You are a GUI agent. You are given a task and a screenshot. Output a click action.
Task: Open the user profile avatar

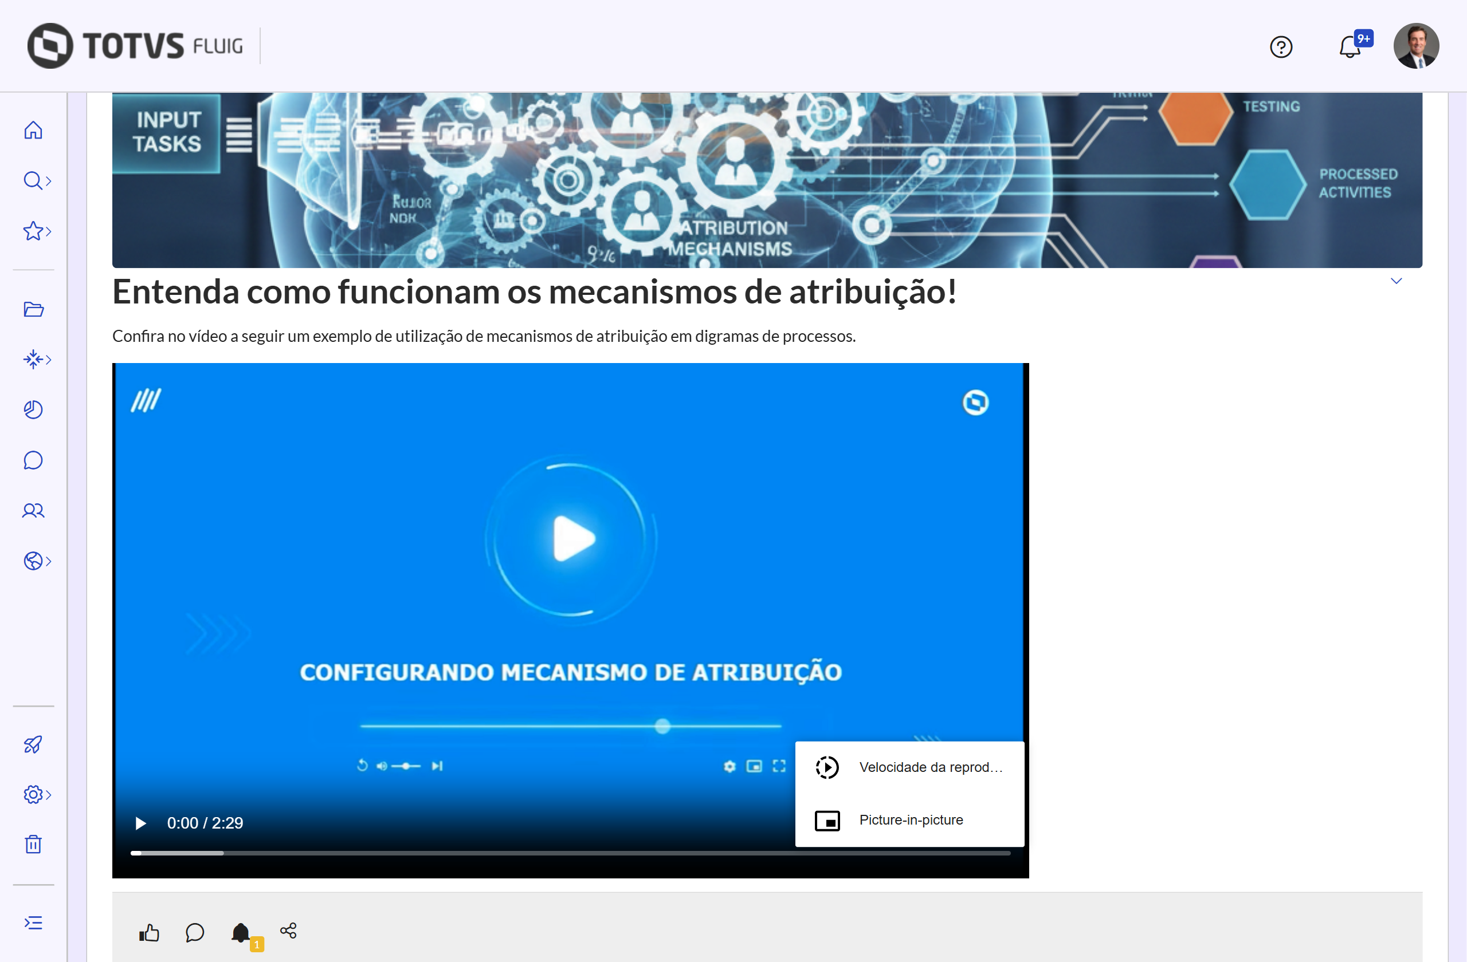click(1416, 46)
